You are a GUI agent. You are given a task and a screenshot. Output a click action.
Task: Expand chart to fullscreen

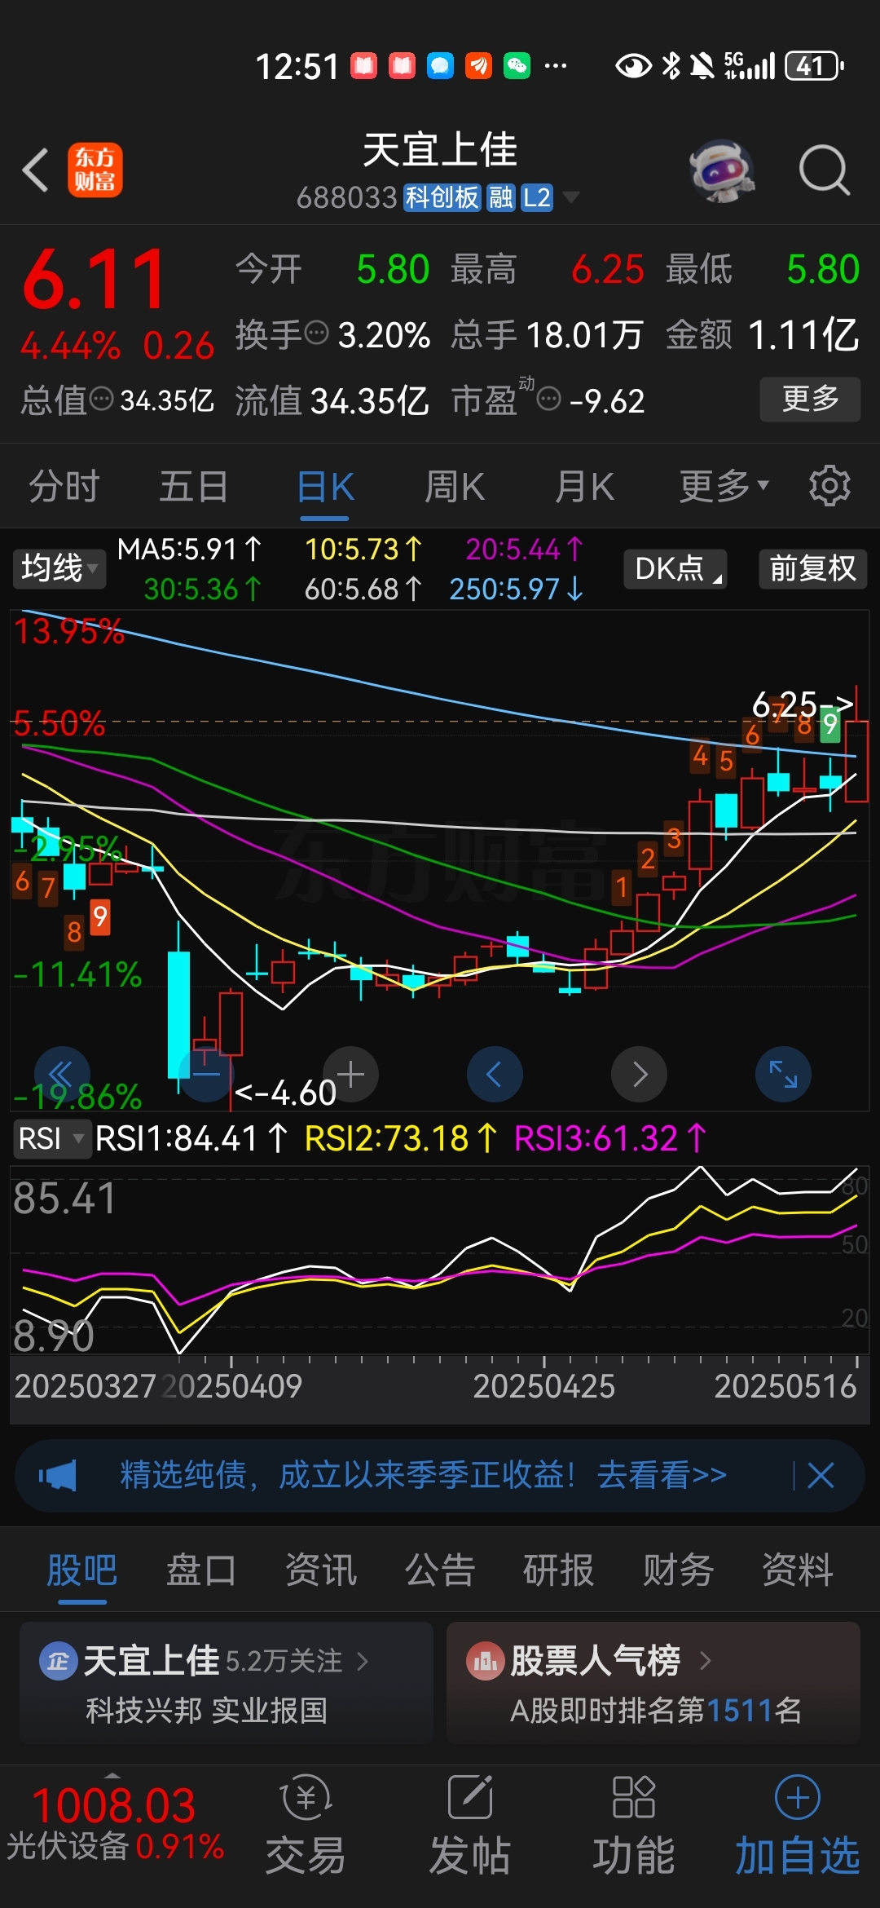click(783, 1074)
